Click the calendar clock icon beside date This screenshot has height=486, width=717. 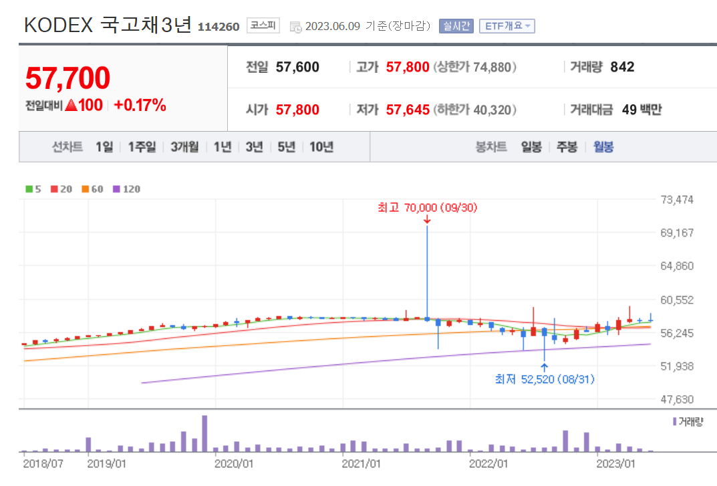[x=296, y=27]
